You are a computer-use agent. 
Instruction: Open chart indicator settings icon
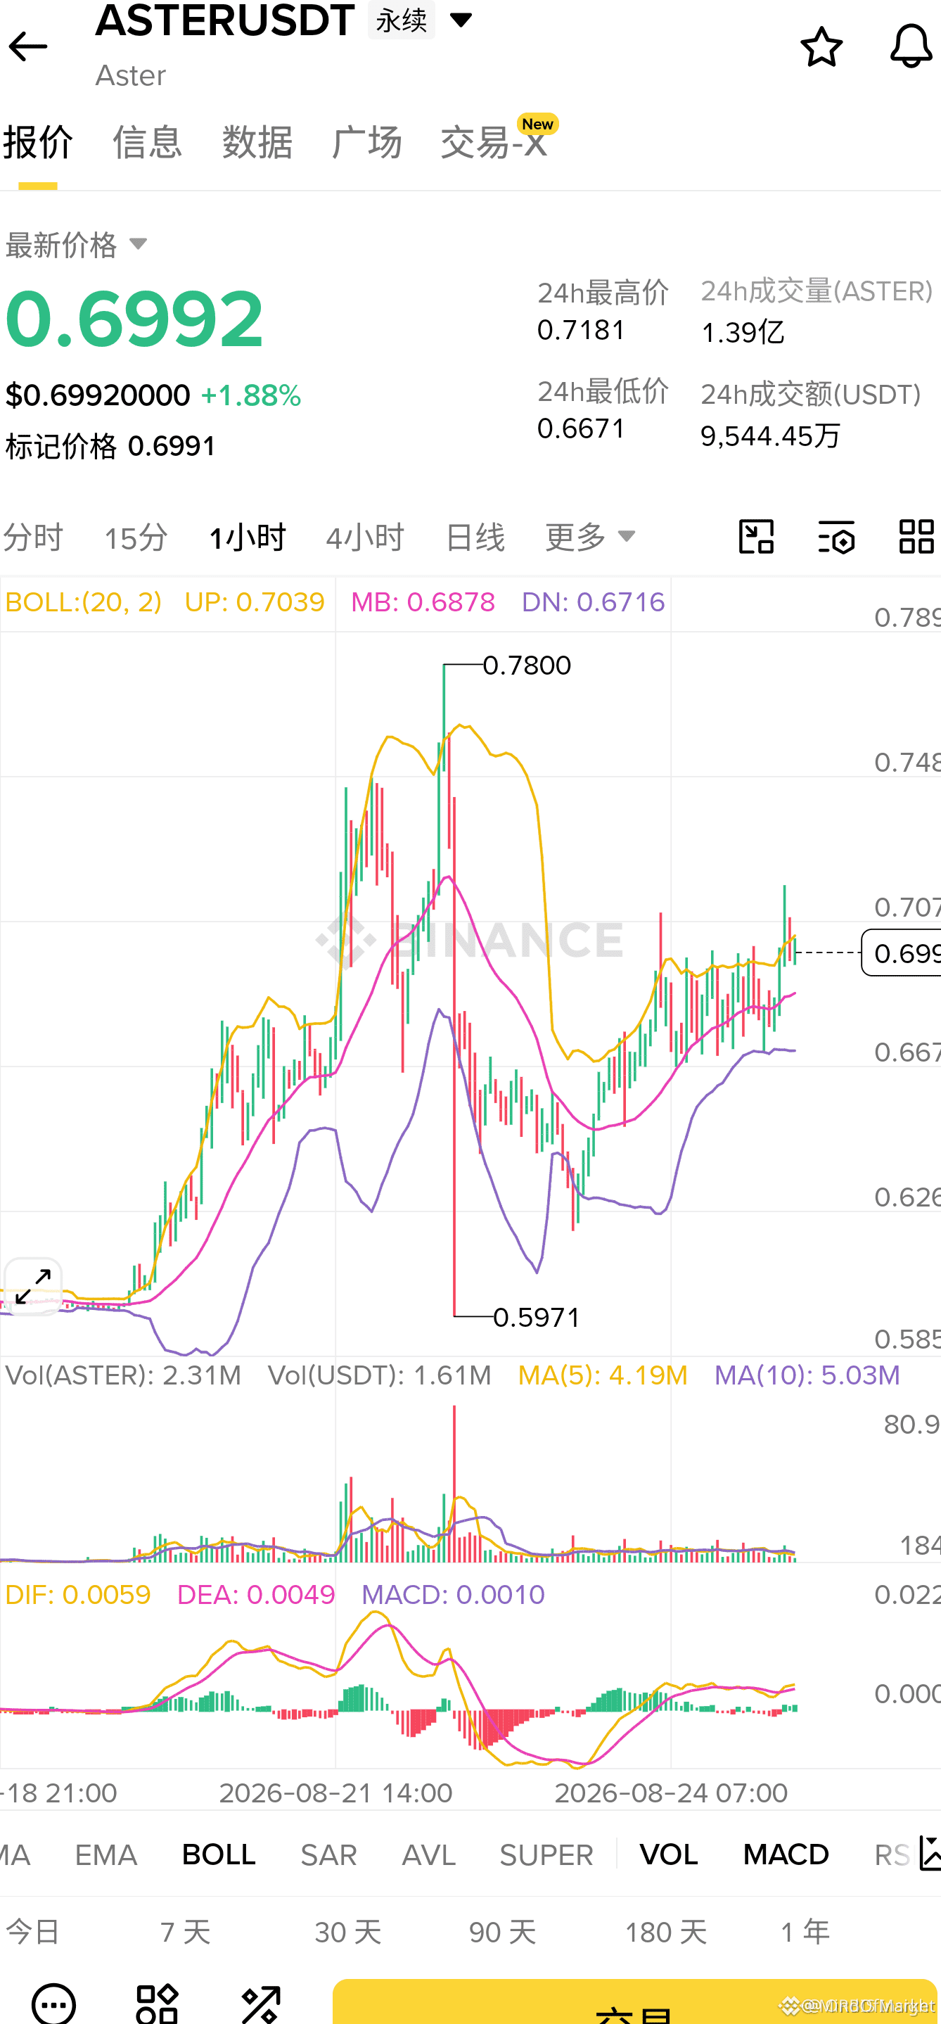[836, 537]
